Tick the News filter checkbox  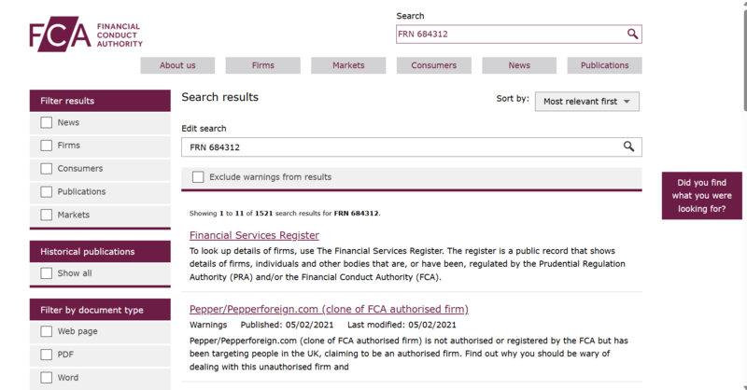[x=47, y=123]
